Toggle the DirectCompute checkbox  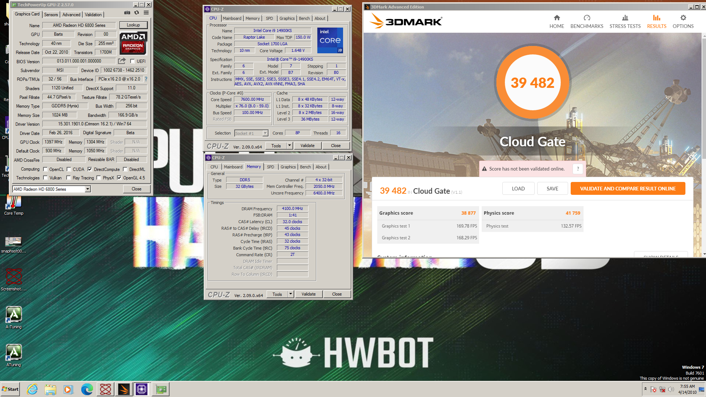[90, 169]
